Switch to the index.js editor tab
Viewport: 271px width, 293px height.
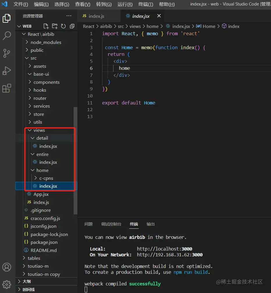(x=99, y=16)
